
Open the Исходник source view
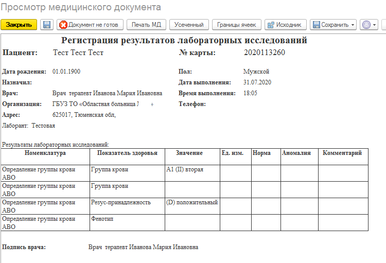pyautogui.click(x=286, y=25)
